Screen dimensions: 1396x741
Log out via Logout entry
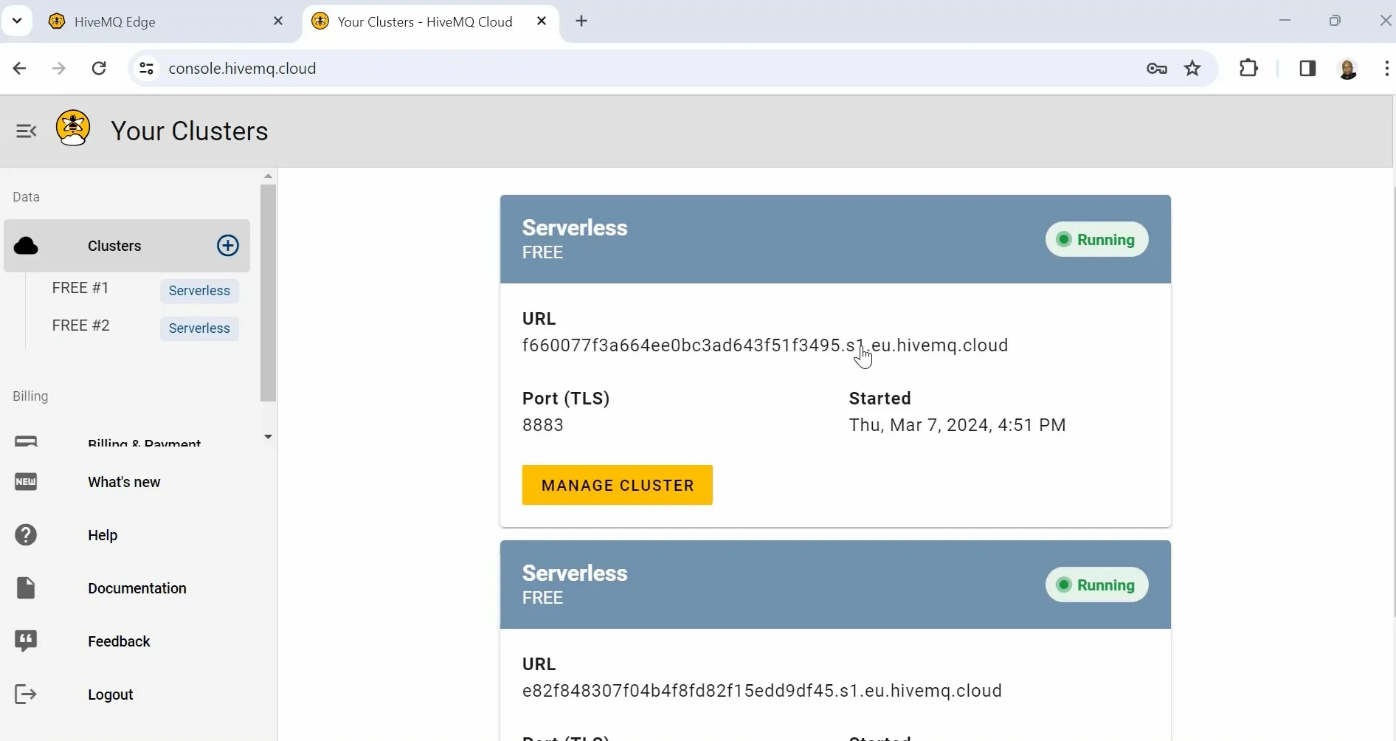click(x=111, y=695)
